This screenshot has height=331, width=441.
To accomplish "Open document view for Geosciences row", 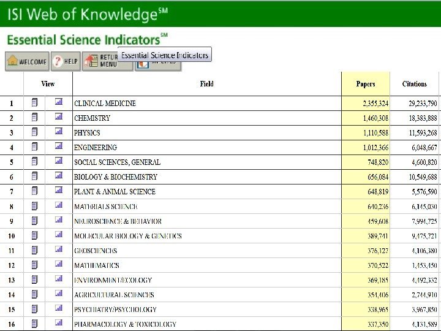I will (34, 250).
